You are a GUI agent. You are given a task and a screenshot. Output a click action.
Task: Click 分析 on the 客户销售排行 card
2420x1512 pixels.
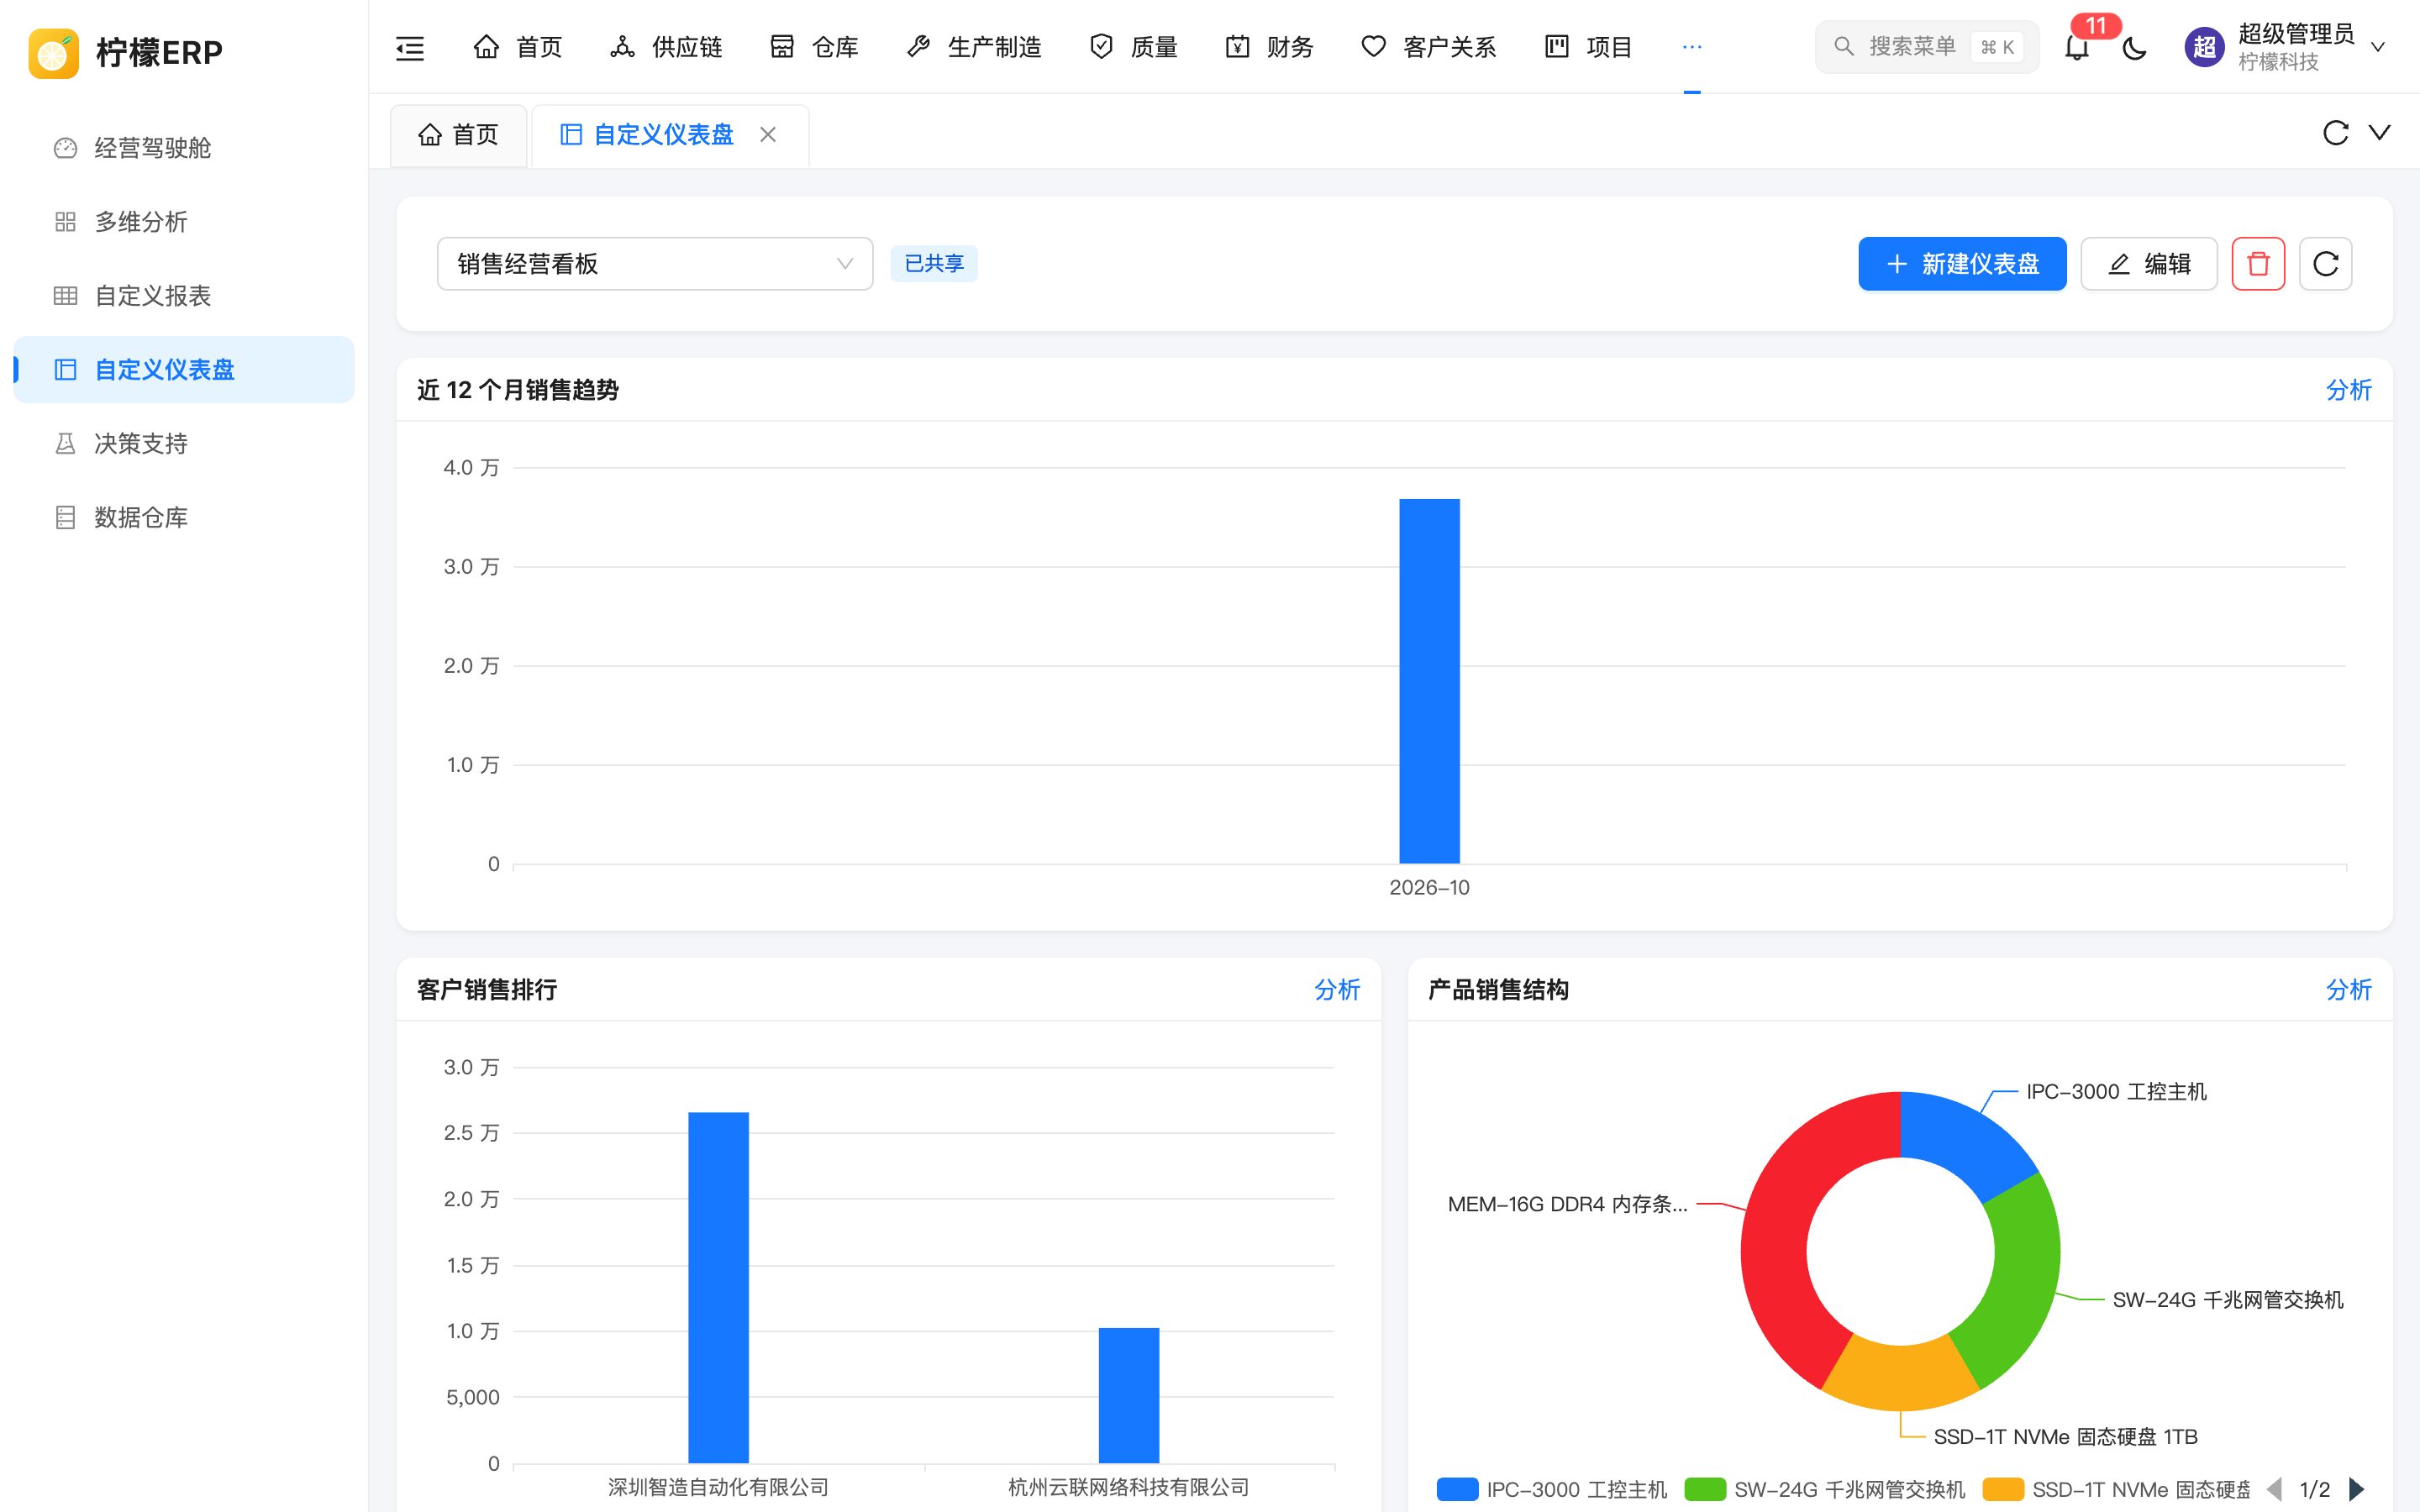click(x=1337, y=990)
